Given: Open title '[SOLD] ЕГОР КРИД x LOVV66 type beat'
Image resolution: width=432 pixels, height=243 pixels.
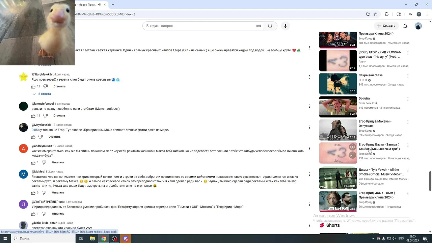Looking at the screenshot, I should click(x=380, y=54).
